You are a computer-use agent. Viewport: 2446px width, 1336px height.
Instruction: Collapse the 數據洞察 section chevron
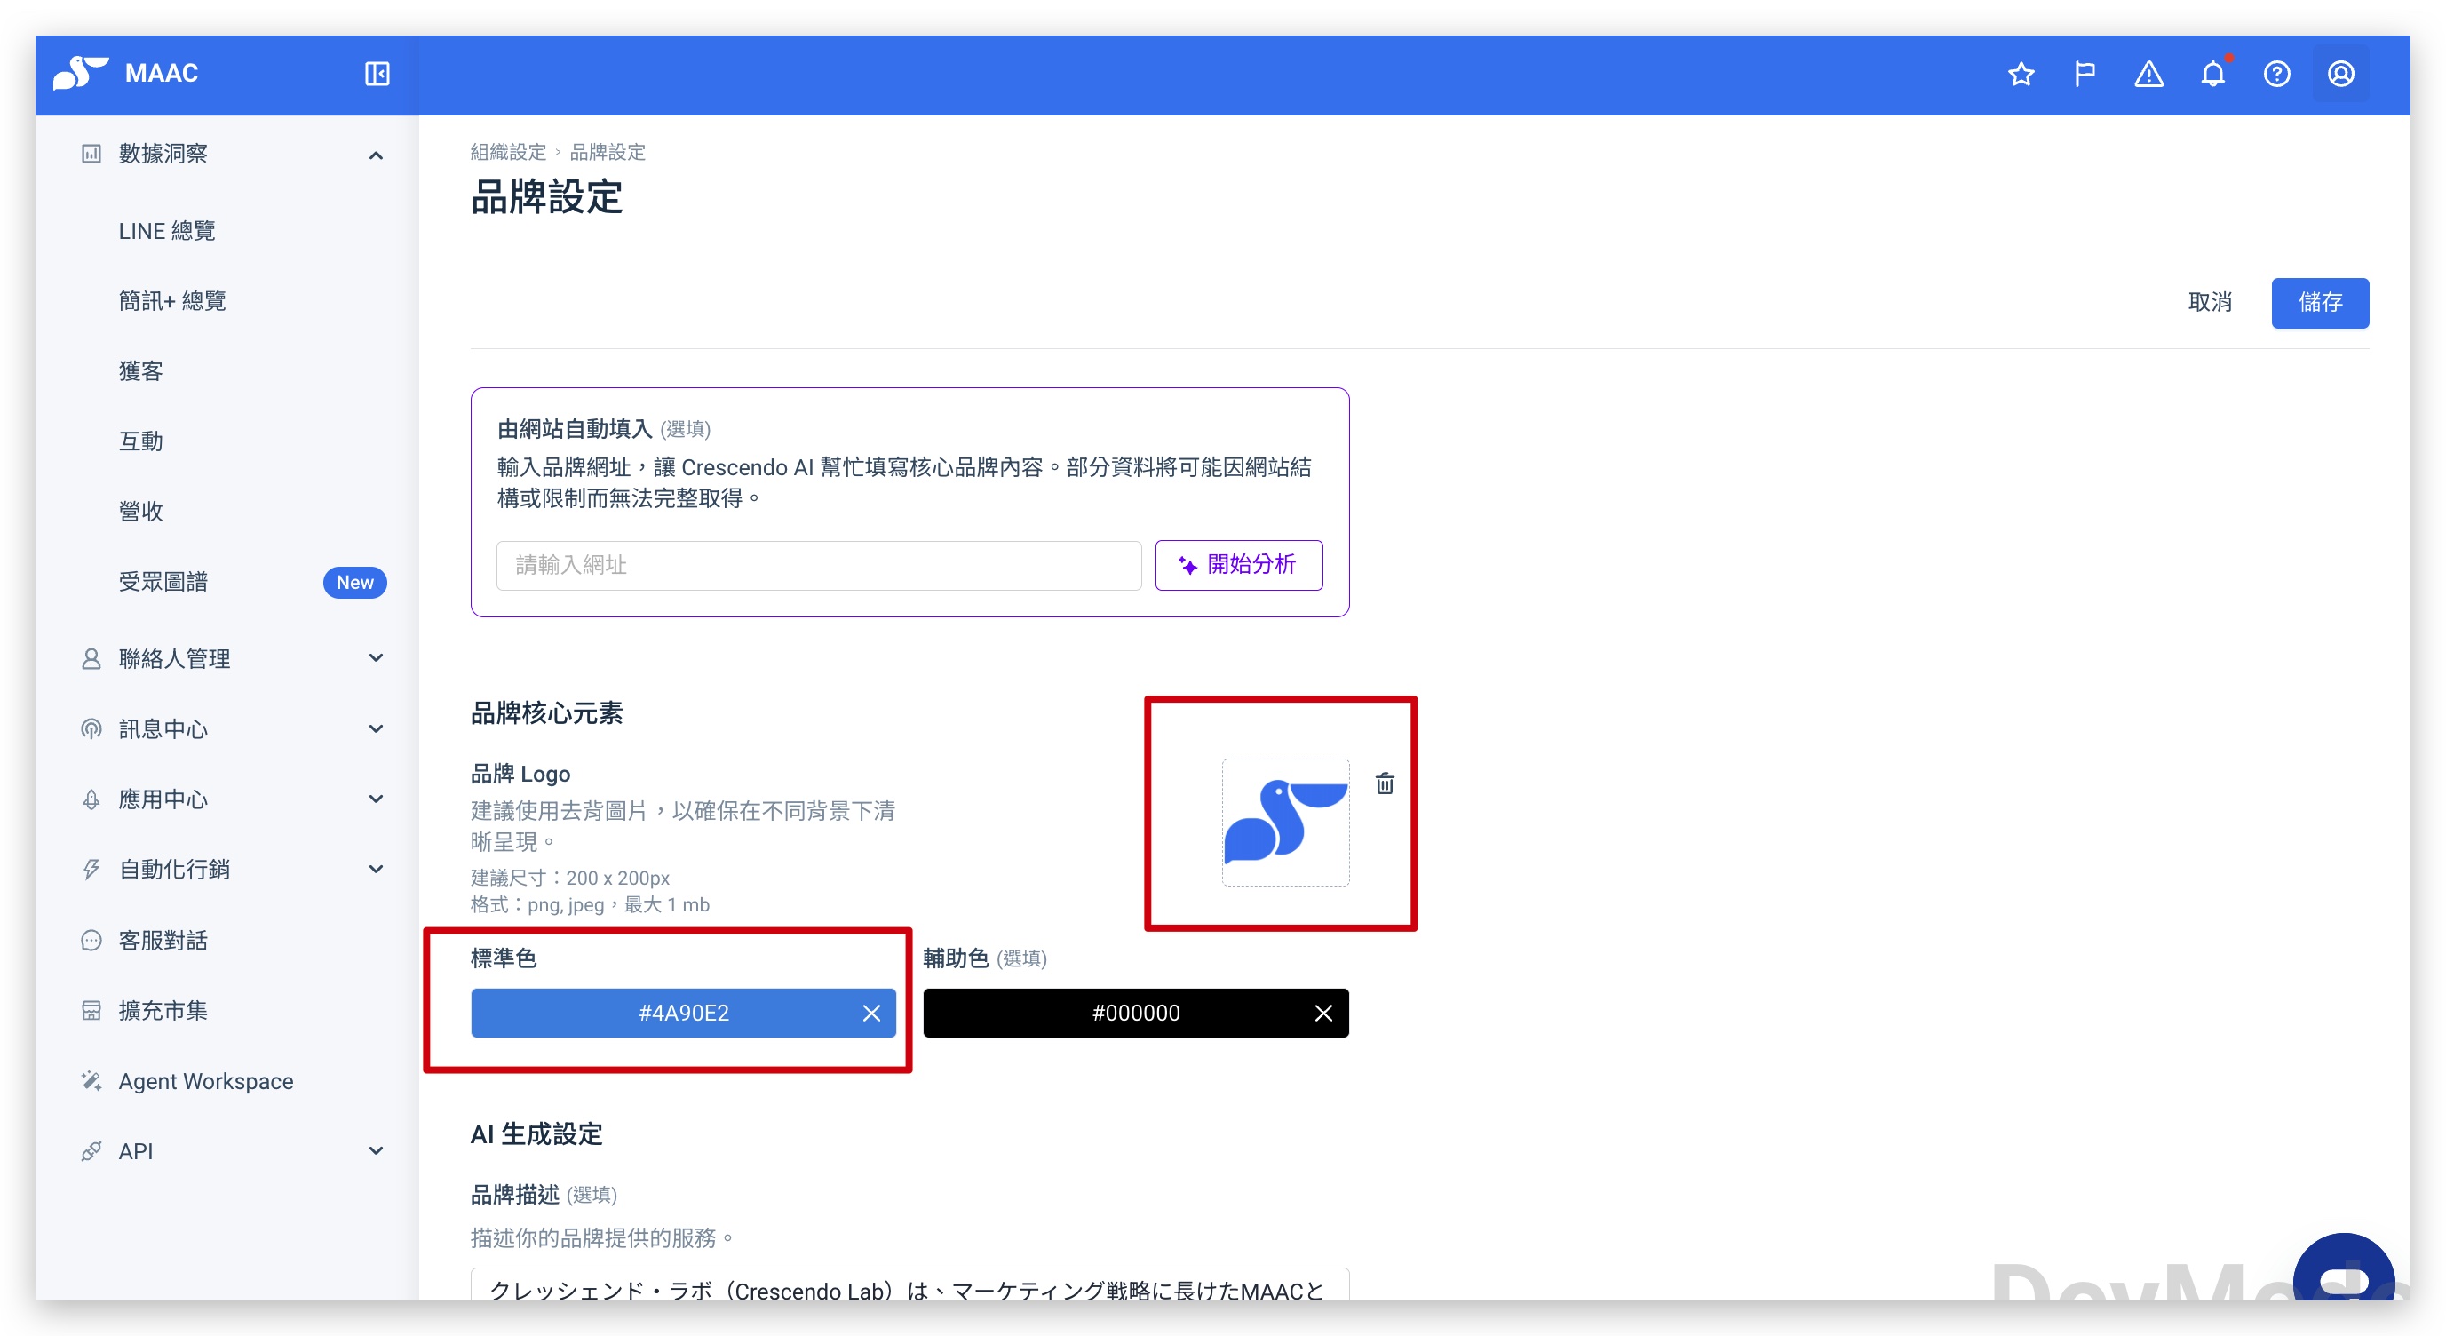(376, 155)
